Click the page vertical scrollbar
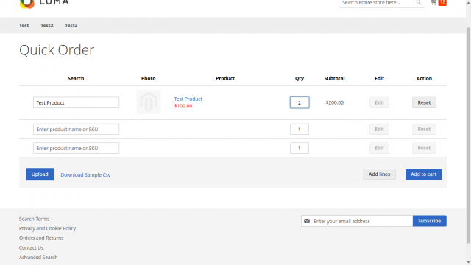Image resolution: width=471 pixels, height=265 pixels. point(468,135)
